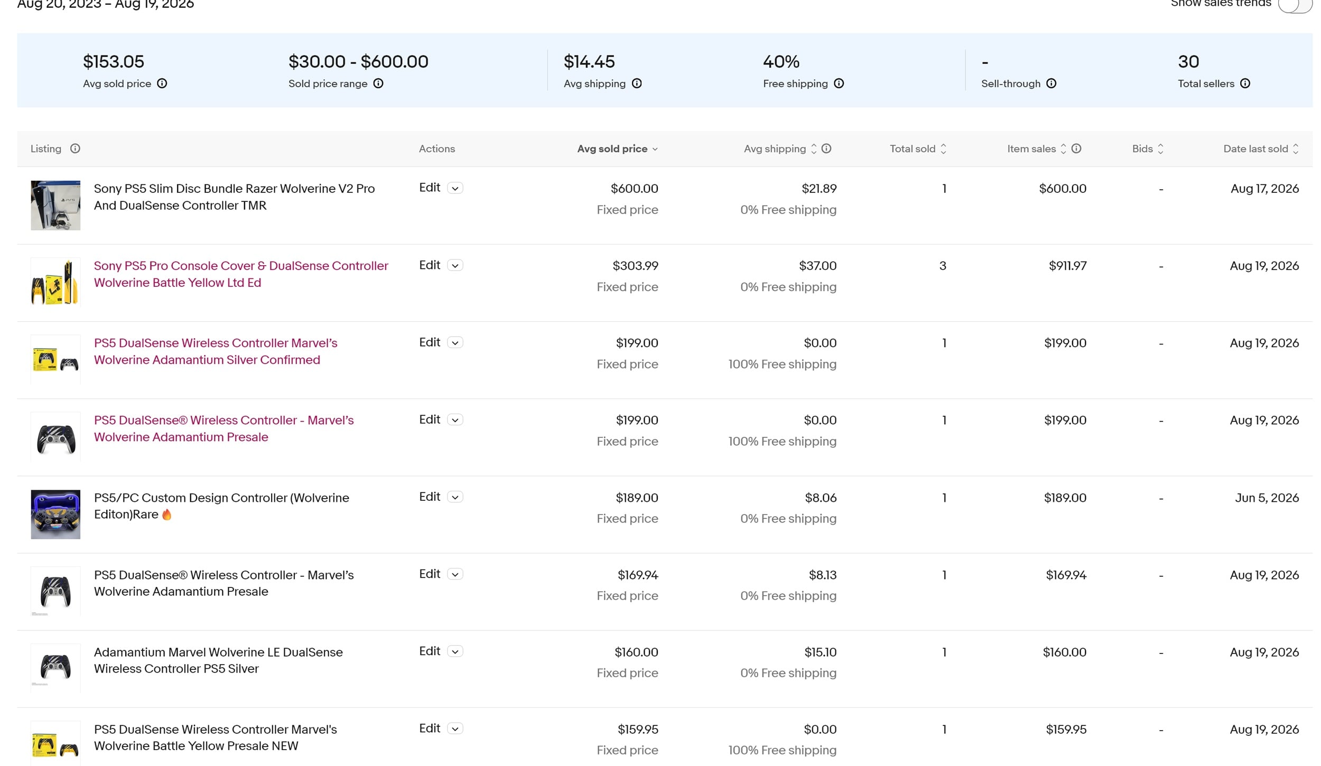This screenshot has height=766, width=1321.
Task: Open Sony PS5 Pro Console Cover Battle Yellow listing
Action: [241, 274]
